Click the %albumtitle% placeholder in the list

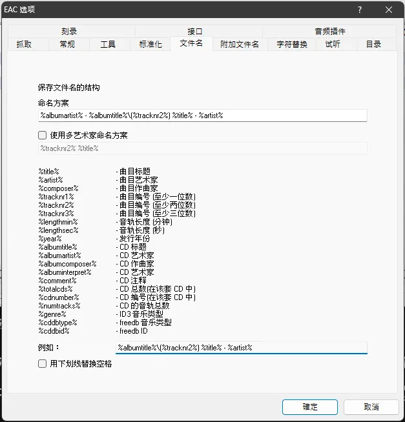(x=58, y=247)
